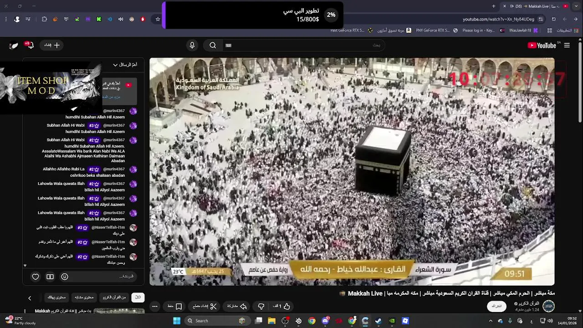583x328 pixels.
Task: Click the Save (حفظ) button
Action: point(174,306)
